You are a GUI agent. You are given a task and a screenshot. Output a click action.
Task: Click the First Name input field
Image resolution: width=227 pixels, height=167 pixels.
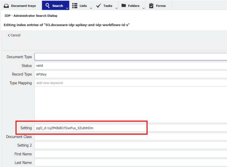click(130, 154)
